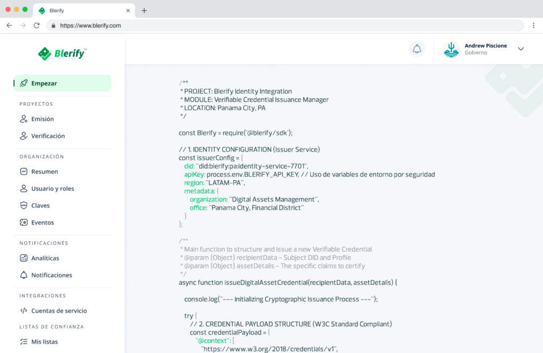Click the Resumen chart icon

pyautogui.click(x=23, y=172)
